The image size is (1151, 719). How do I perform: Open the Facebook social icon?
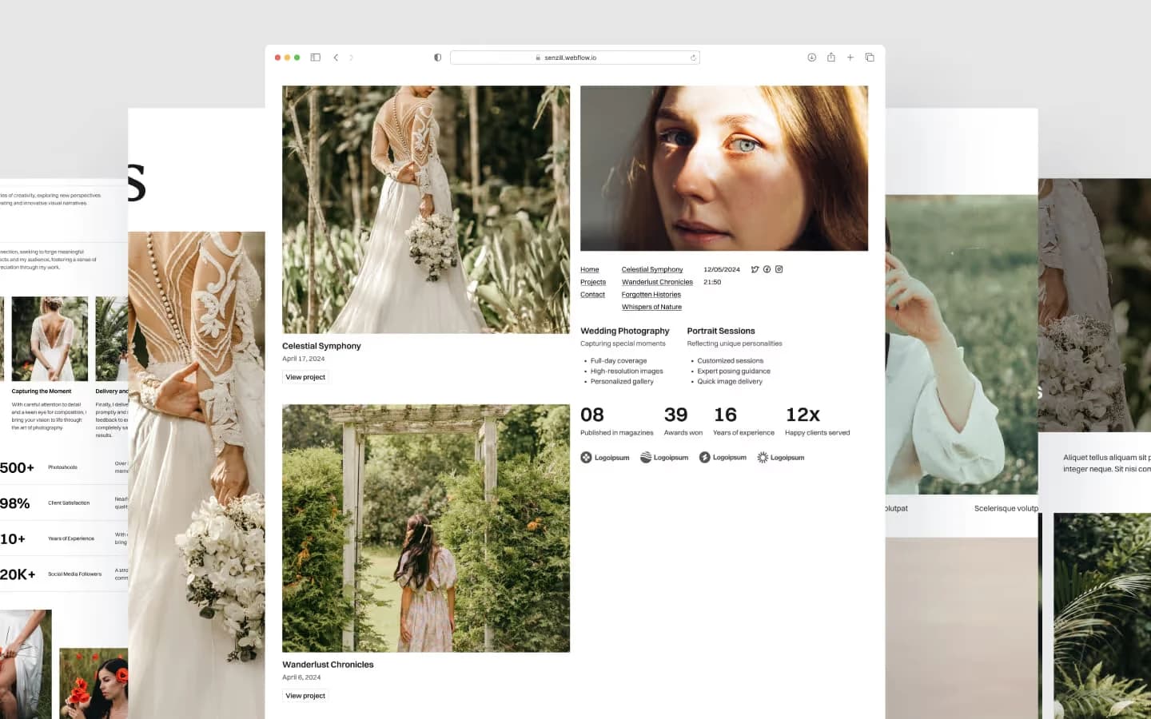point(767,269)
